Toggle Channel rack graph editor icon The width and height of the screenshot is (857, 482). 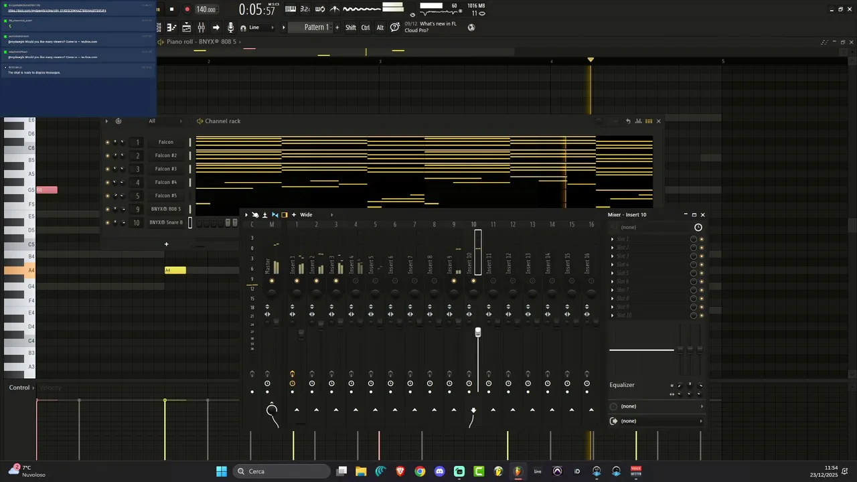pos(639,121)
